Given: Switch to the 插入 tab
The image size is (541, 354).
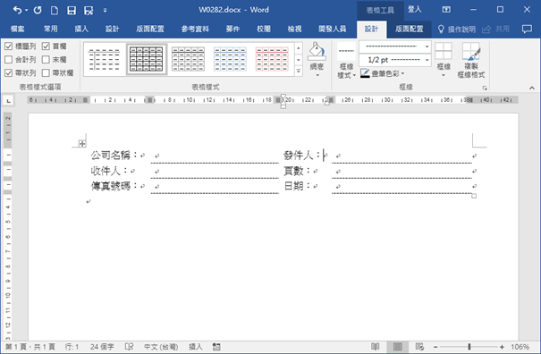Looking at the screenshot, I should (81, 29).
